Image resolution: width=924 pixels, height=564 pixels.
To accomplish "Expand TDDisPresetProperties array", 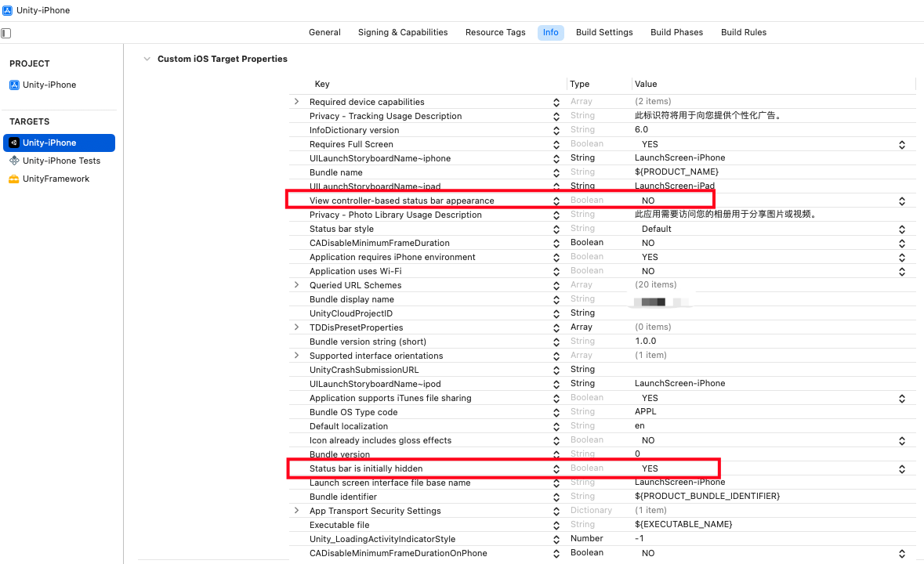I will [x=296, y=327].
